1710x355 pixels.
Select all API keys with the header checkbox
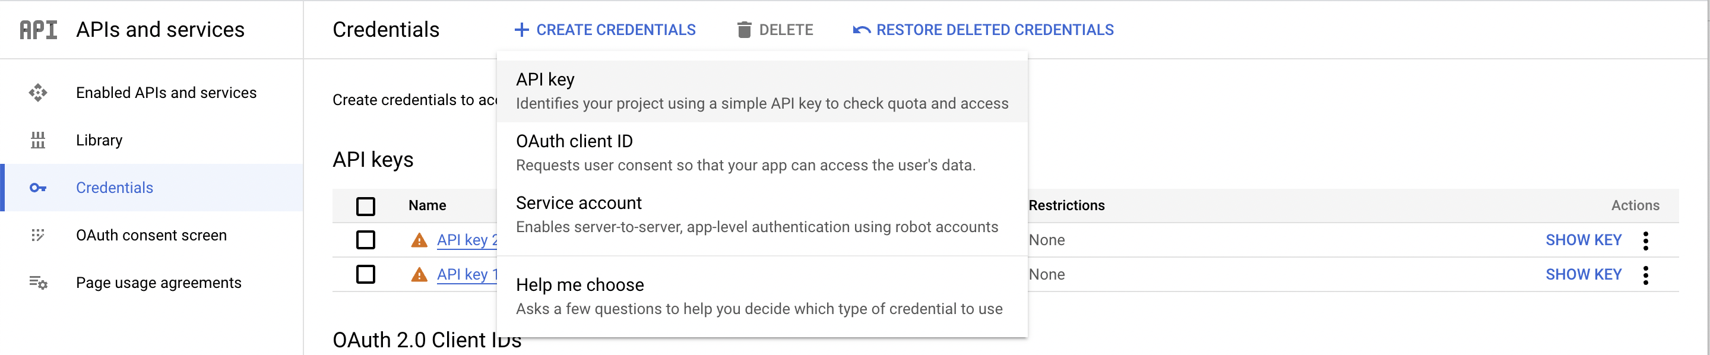pyautogui.click(x=366, y=207)
